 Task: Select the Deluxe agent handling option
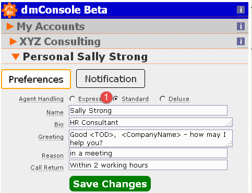point(163,99)
